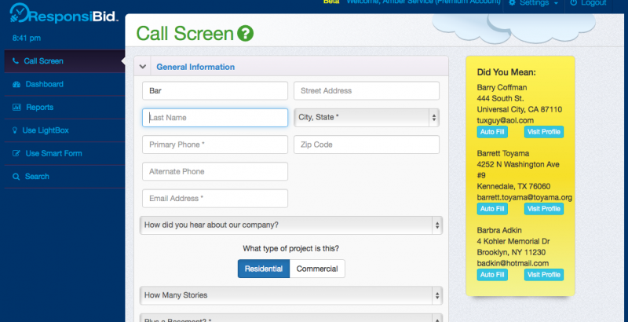Visit Barrett Toyama's profile
628x322 pixels.
(544, 209)
